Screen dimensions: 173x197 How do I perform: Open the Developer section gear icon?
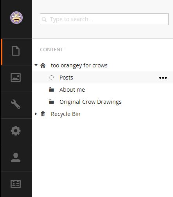[x=16, y=131]
